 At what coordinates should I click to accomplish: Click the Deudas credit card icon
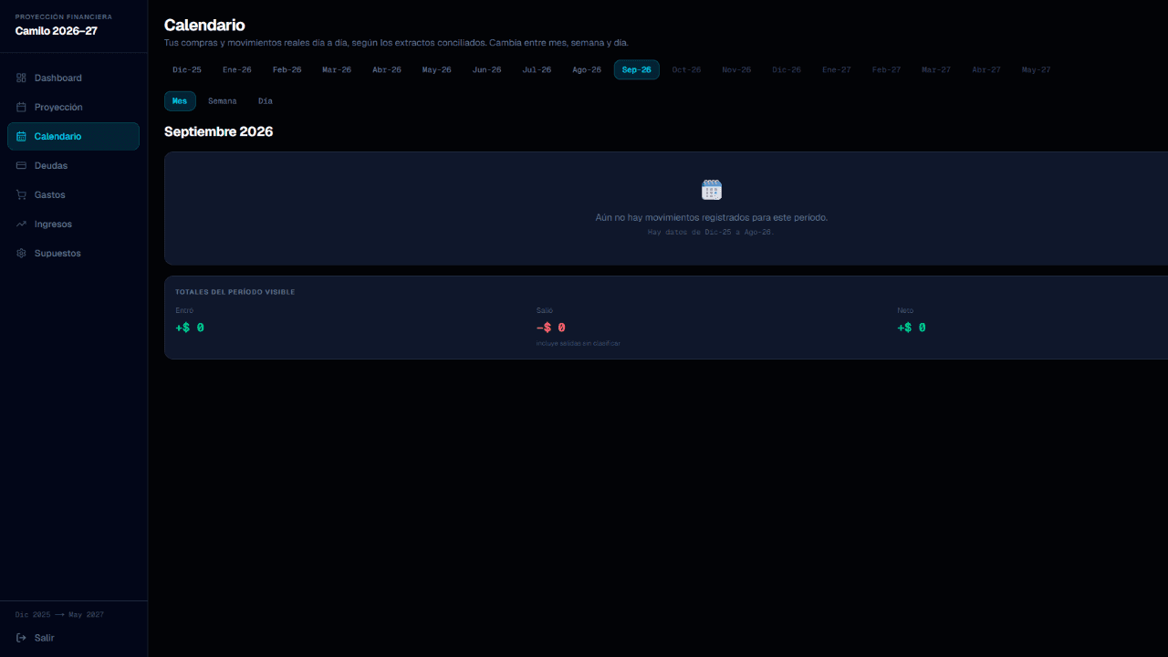(x=21, y=165)
